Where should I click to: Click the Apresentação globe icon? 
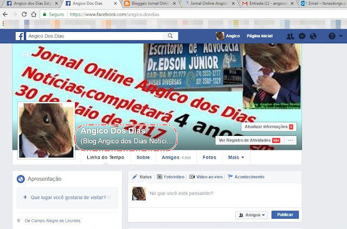(21, 179)
